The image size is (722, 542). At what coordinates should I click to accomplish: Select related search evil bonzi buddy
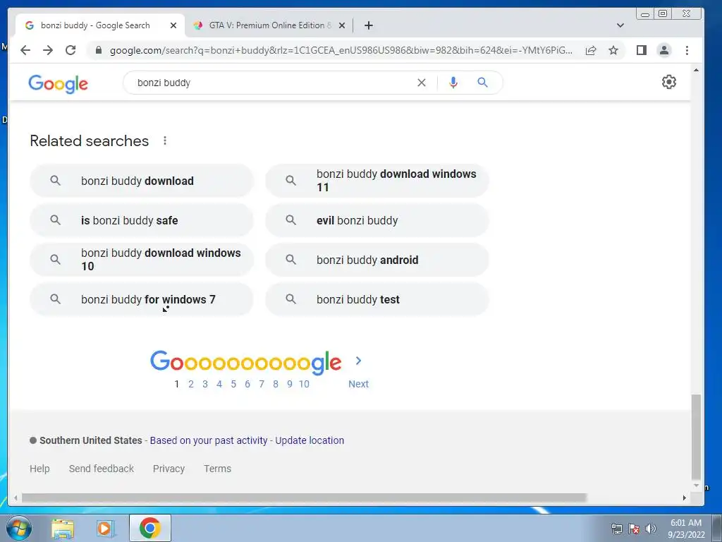(377, 220)
